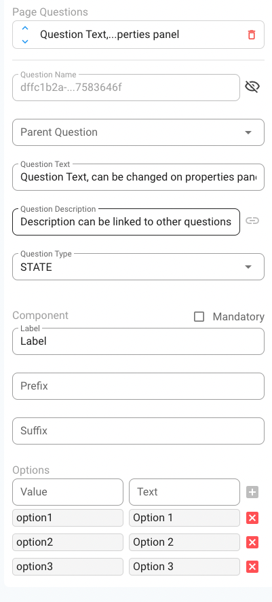Viewport: 272px width, 602px height.
Task: Click into the Question Description field
Action: click(x=126, y=222)
